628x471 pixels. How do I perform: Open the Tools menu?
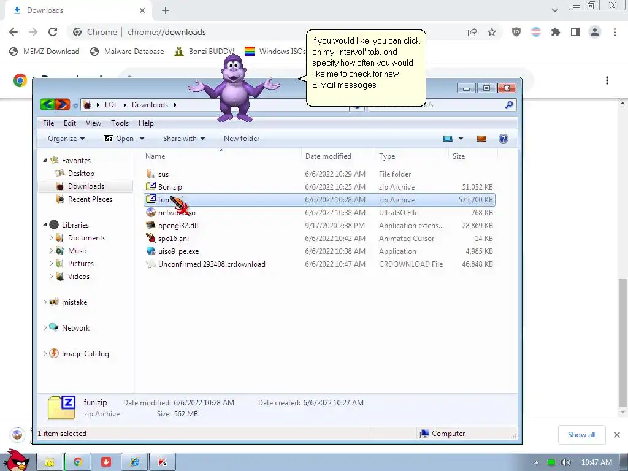point(120,123)
